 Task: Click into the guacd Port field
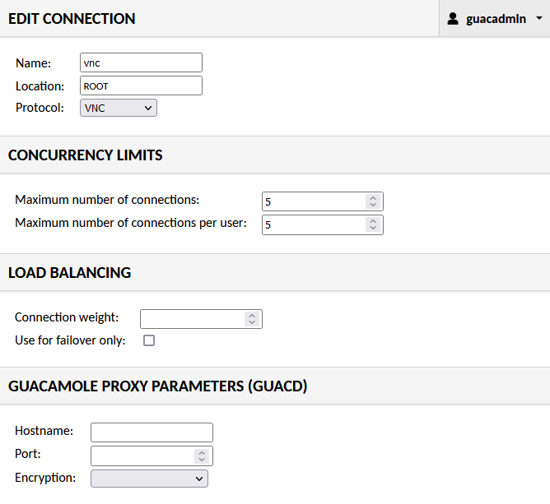(142, 455)
